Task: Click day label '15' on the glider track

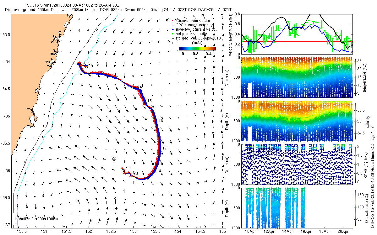Action: coord(150,101)
